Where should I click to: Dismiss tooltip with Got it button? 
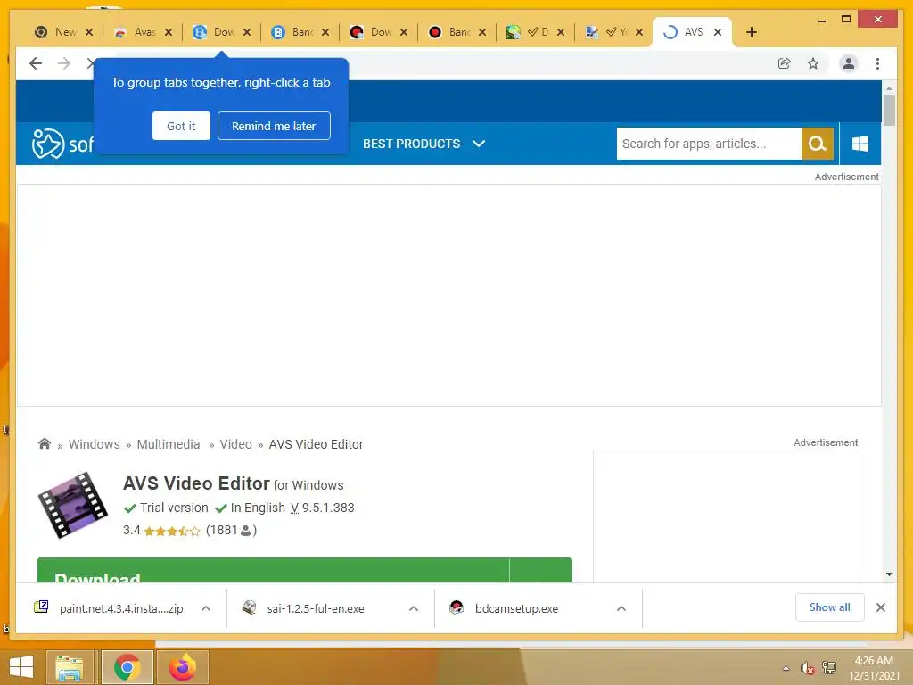181,126
